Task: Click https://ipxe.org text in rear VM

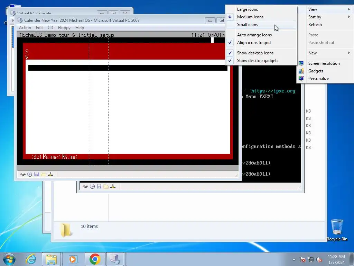Action: click(x=273, y=91)
